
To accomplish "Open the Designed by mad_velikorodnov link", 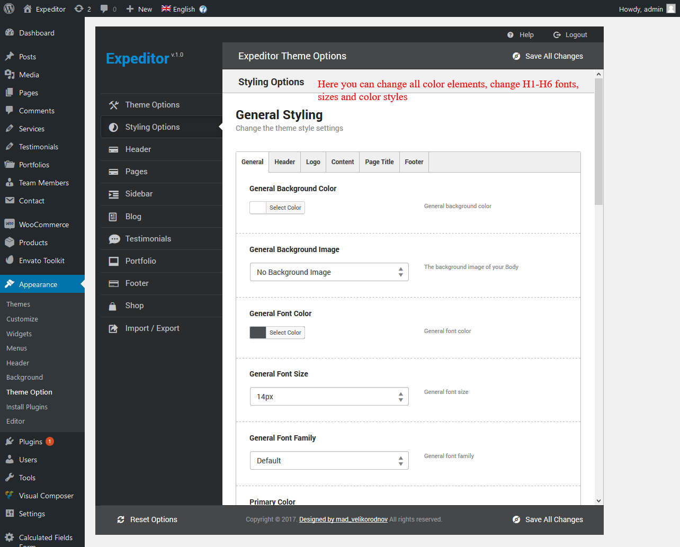I will click(x=343, y=519).
